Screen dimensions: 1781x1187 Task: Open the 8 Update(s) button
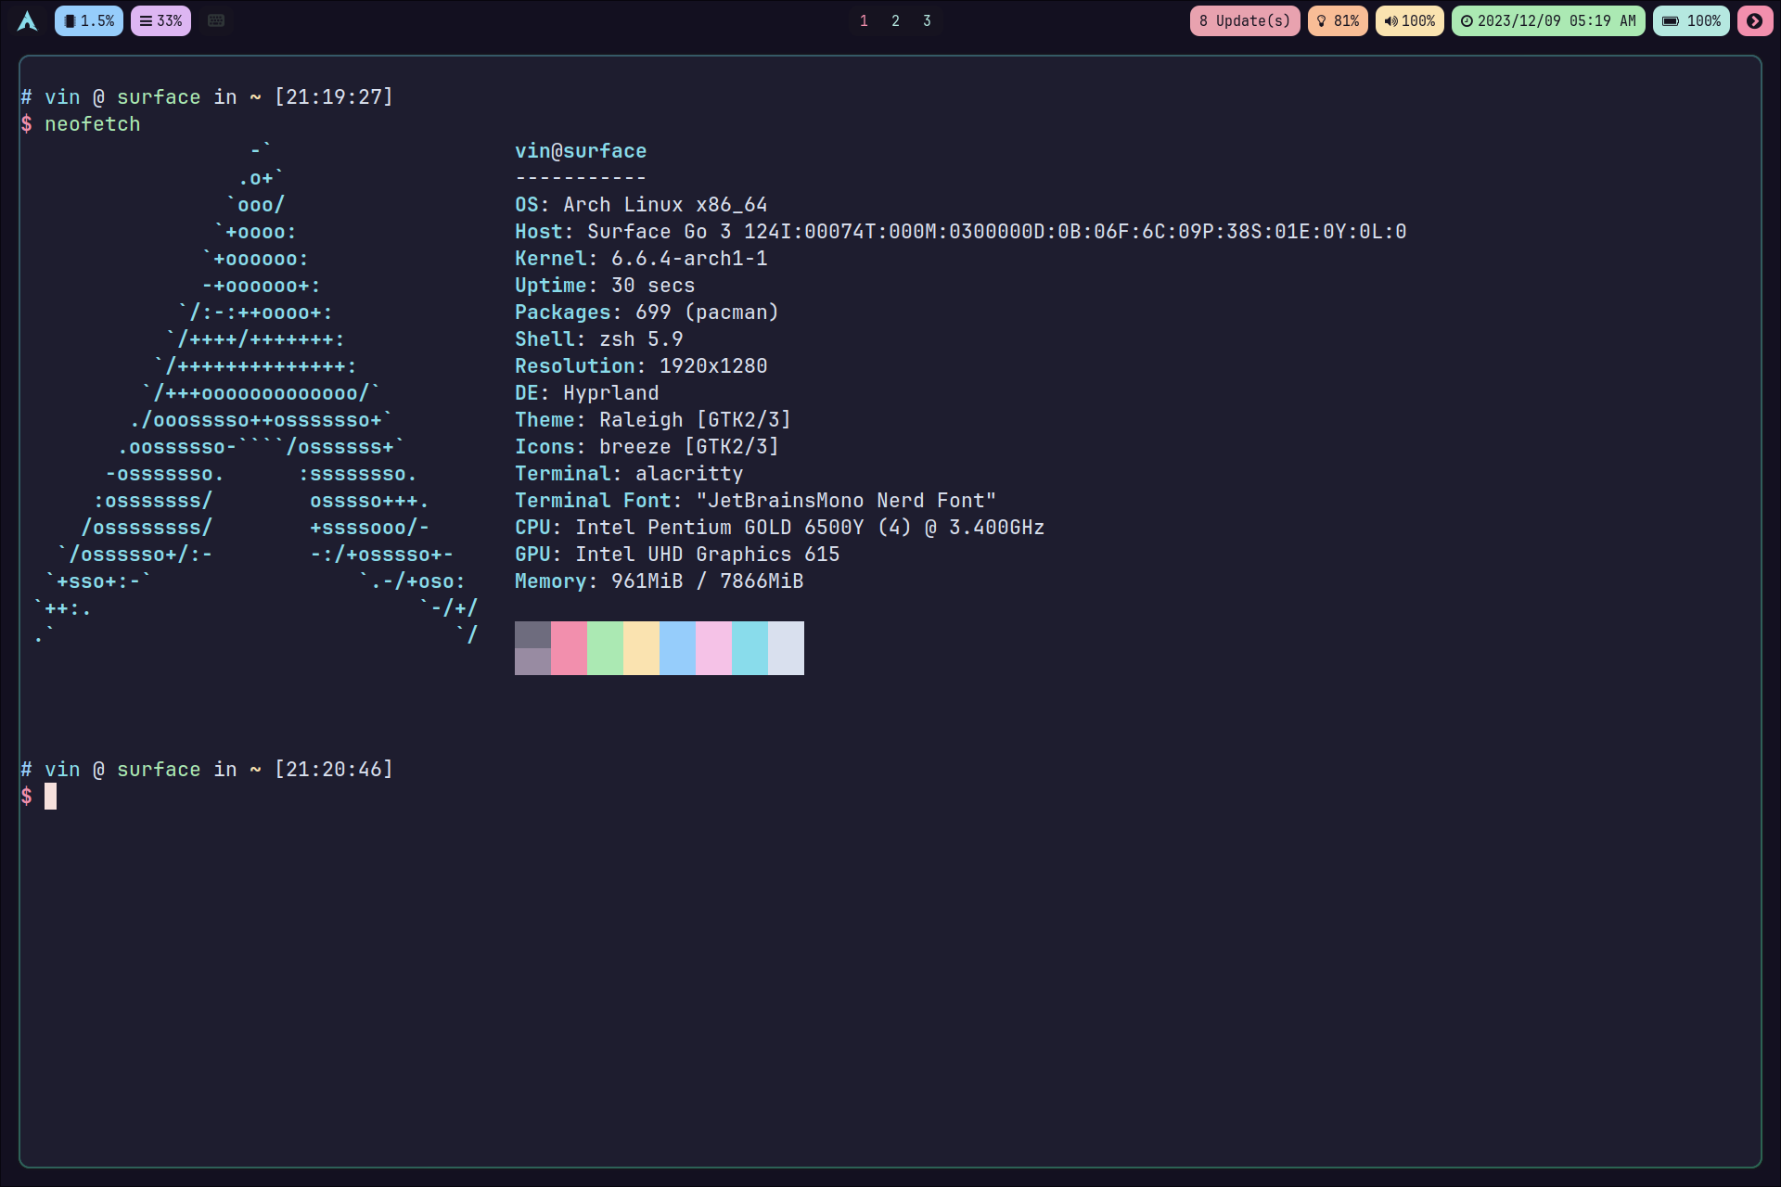[1244, 20]
